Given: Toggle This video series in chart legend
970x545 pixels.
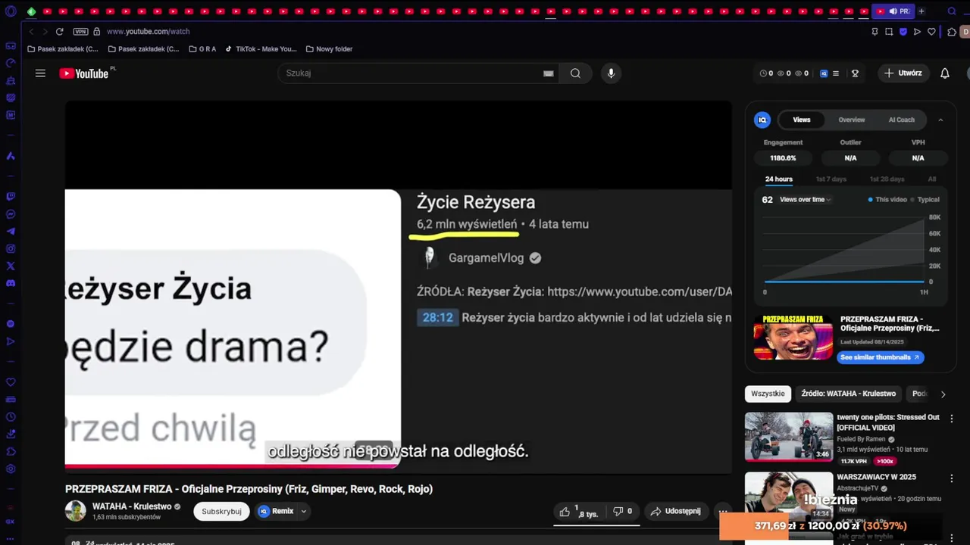Looking at the screenshot, I should (887, 200).
